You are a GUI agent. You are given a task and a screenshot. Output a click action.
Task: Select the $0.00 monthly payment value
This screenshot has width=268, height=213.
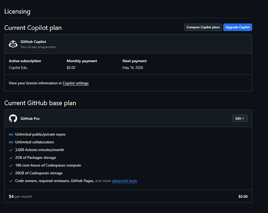71,68
